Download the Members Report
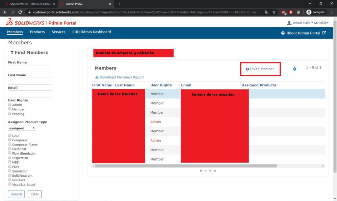The image size is (337, 201). (x=120, y=77)
